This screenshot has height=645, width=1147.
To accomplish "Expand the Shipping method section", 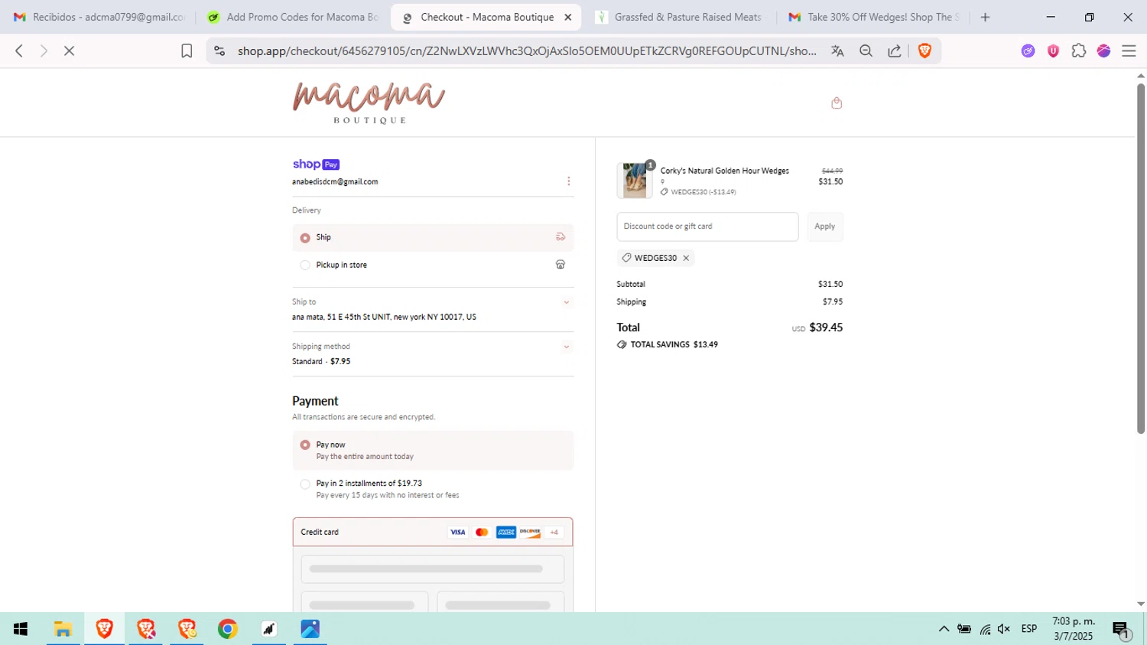I will 567,347.
